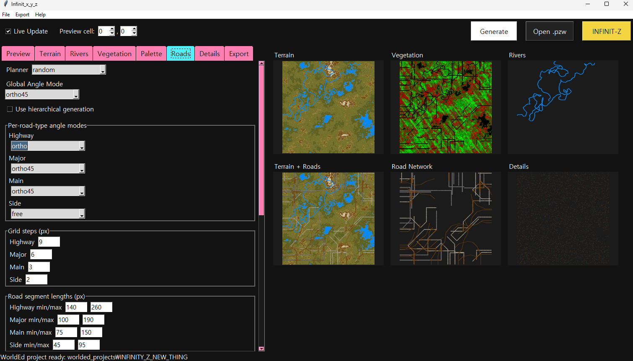This screenshot has width=633, height=361.
Task: Click the Highway grid step input
Action: pyautogui.click(x=49, y=242)
